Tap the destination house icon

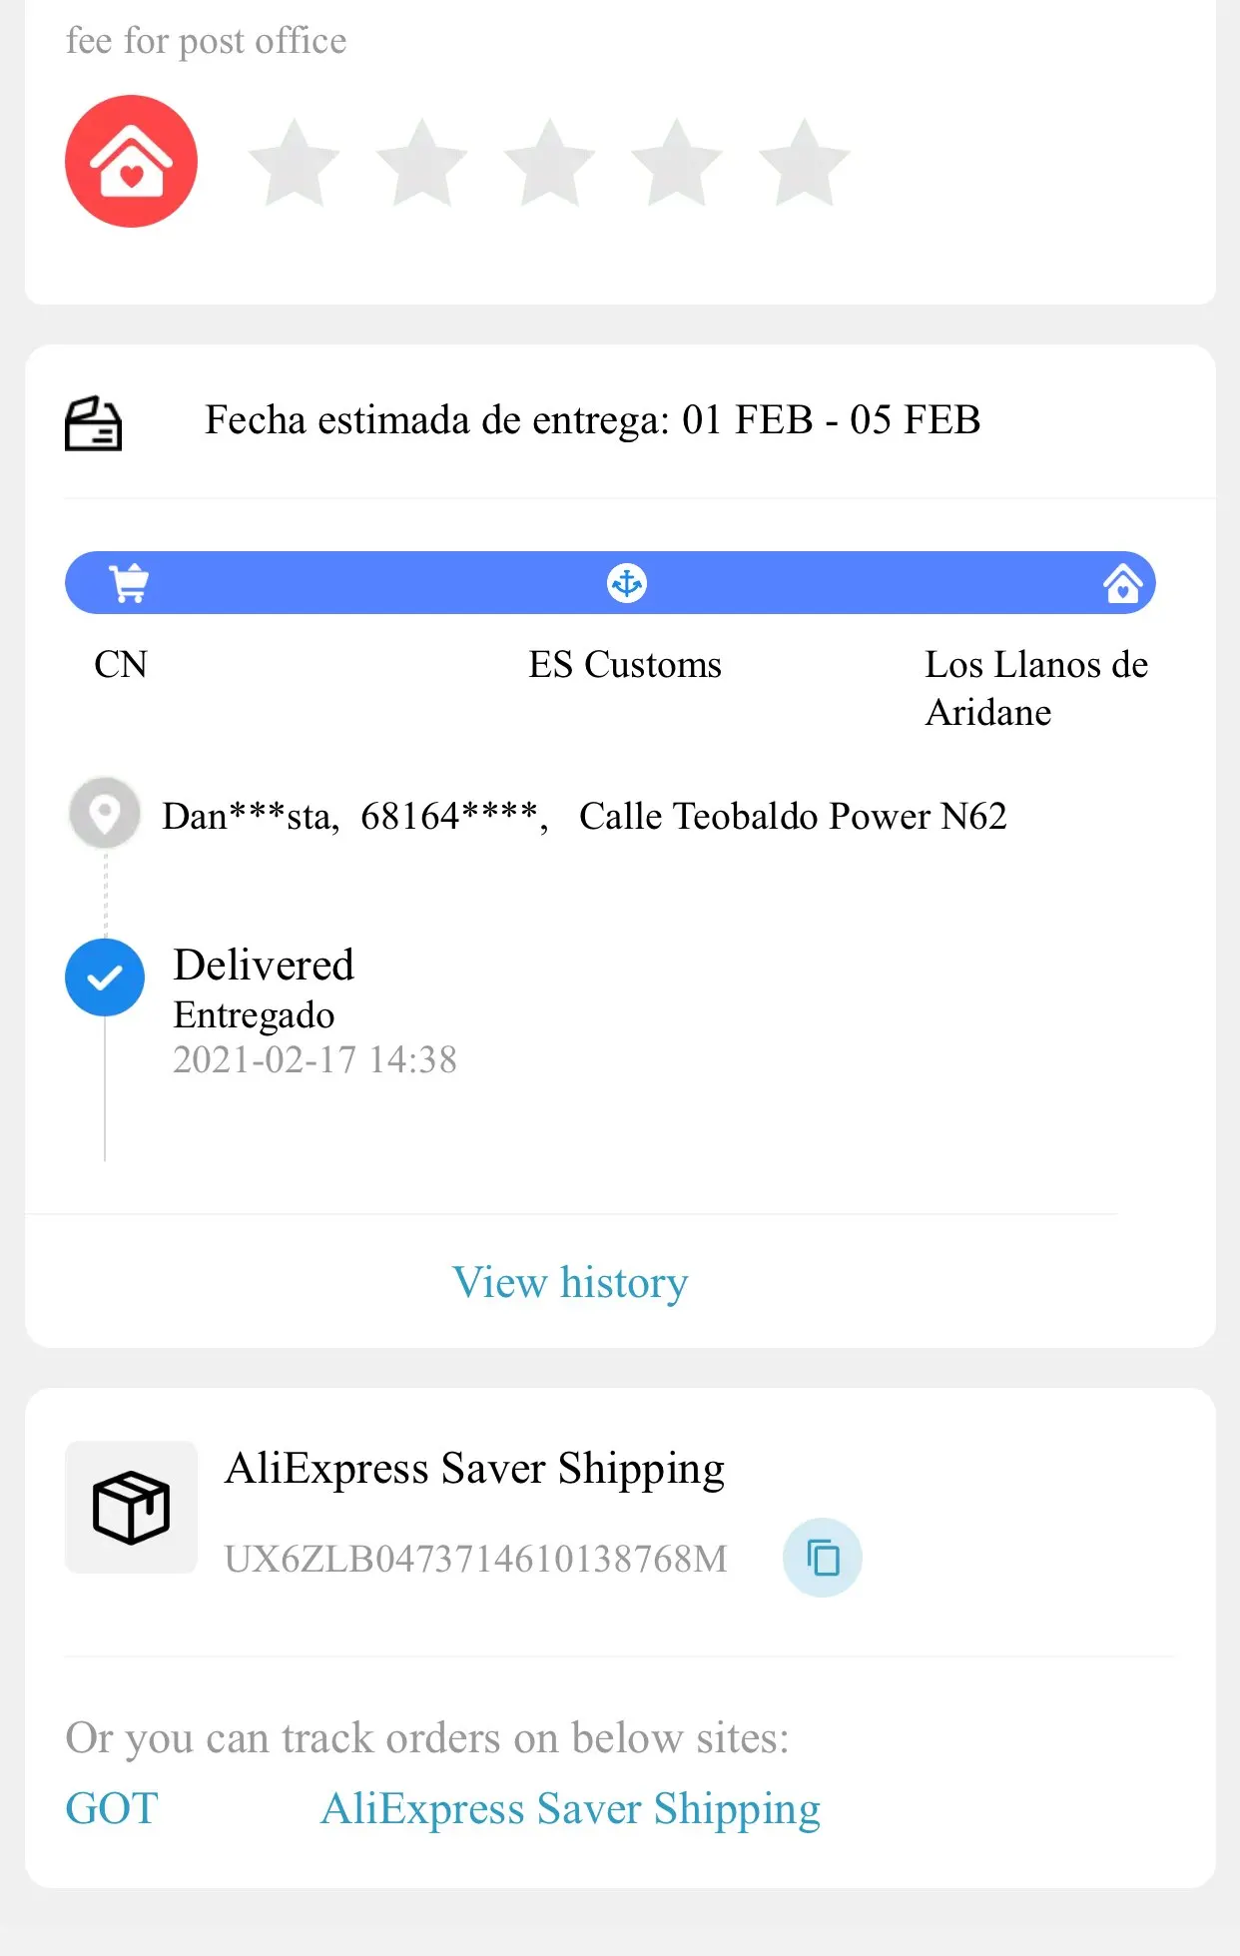pos(1122,583)
